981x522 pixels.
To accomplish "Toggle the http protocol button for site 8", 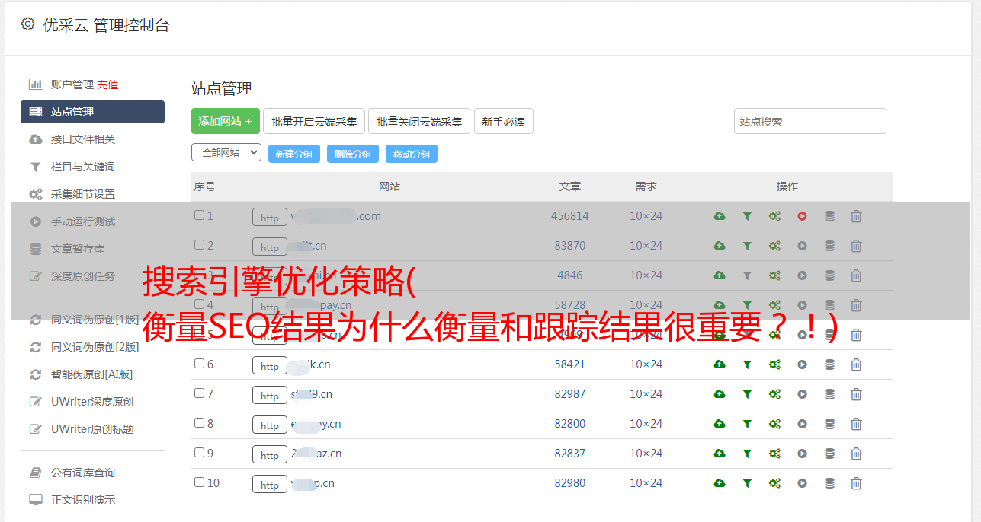I will 269,425.
